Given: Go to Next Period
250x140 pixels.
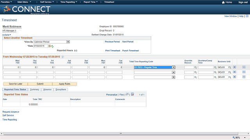Looking at the screenshot, I should [128, 42].
